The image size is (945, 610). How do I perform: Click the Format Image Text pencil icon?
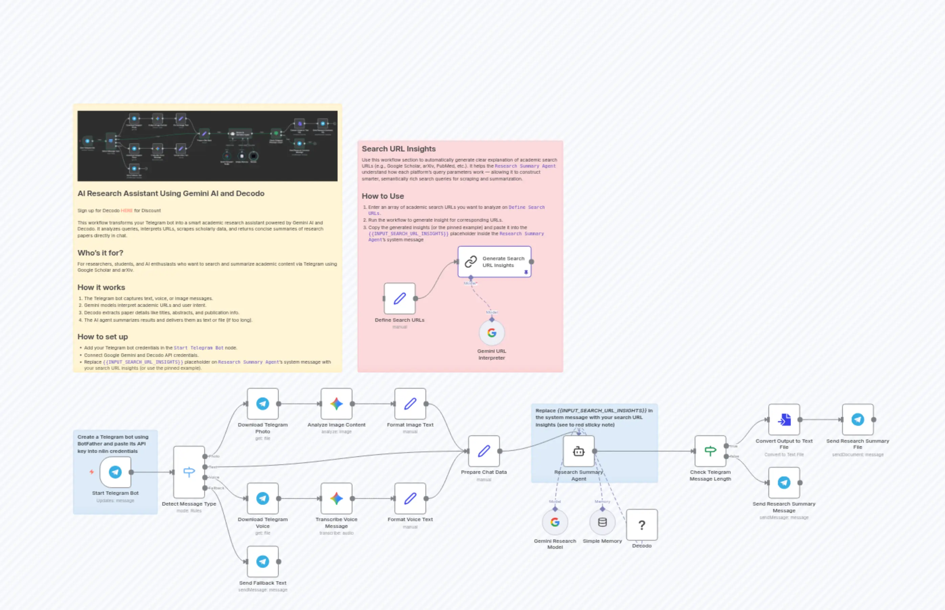410,404
